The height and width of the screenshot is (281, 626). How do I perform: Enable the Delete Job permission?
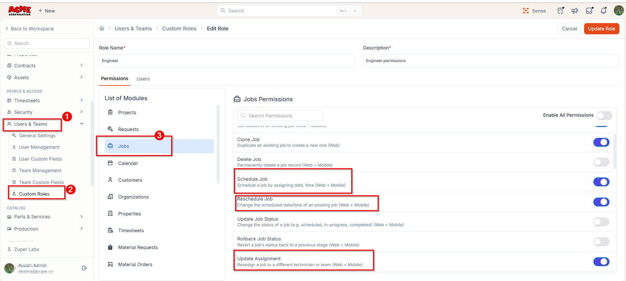601,162
